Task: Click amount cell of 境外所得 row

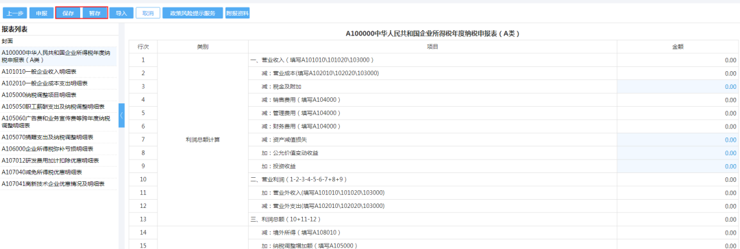Action: click(678, 233)
